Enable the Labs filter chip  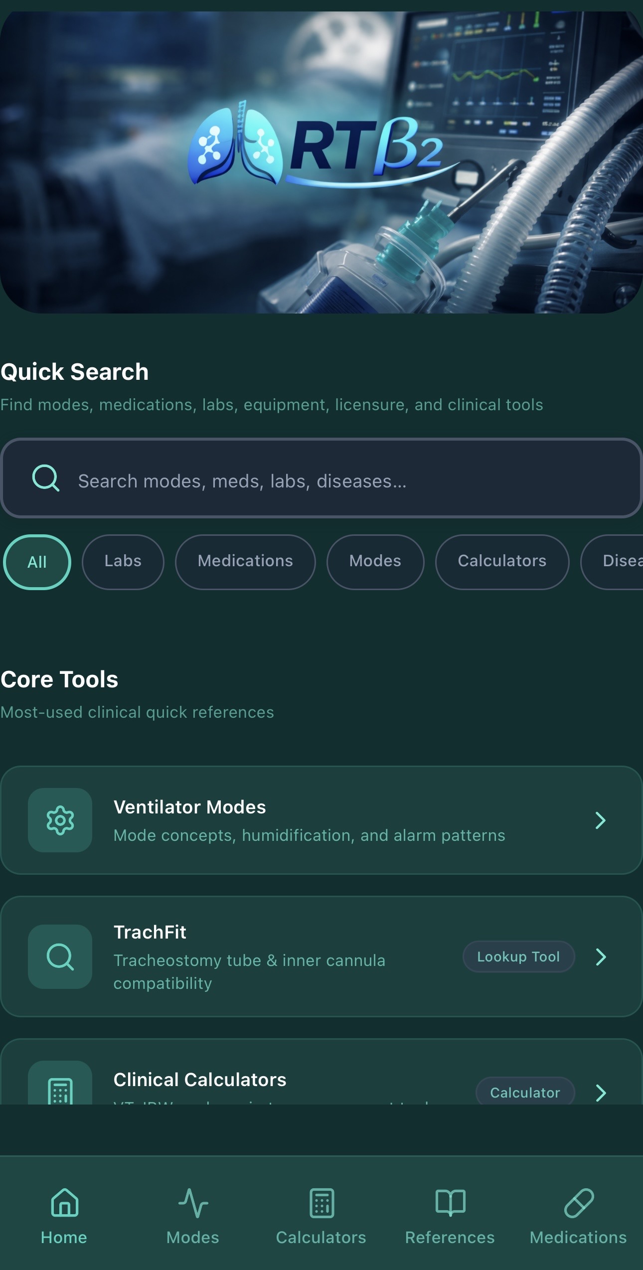click(x=123, y=562)
